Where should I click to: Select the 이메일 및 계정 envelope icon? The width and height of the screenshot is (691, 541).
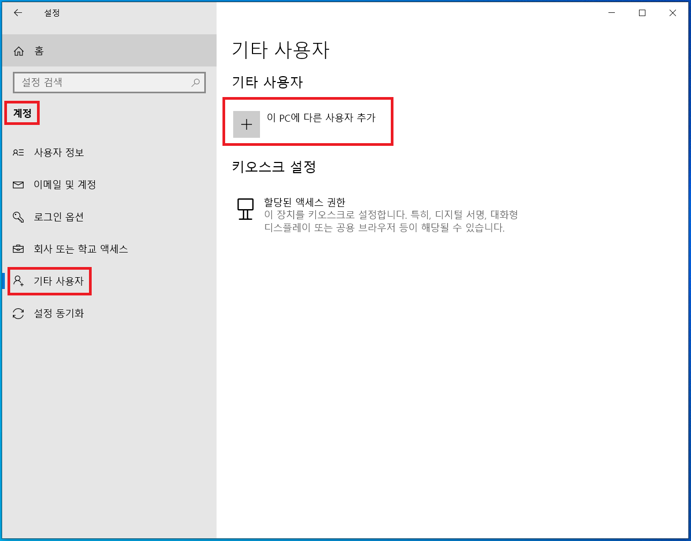pyautogui.click(x=18, y=185)
